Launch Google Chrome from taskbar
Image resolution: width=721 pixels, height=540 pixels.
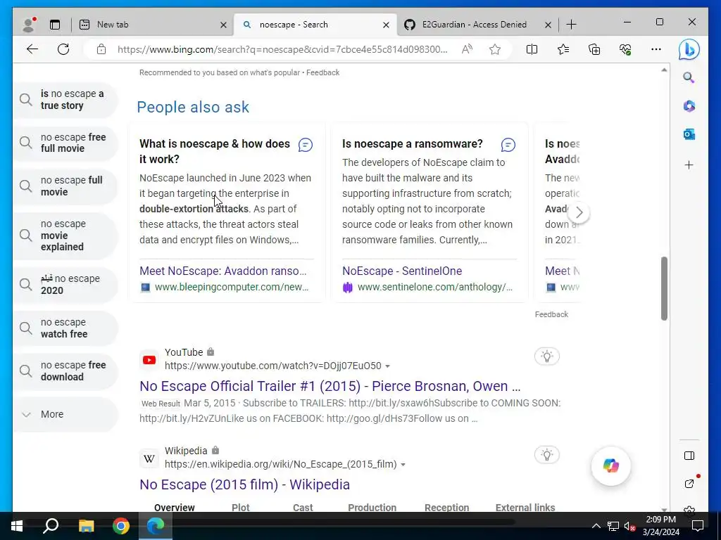tap(121, 526)
